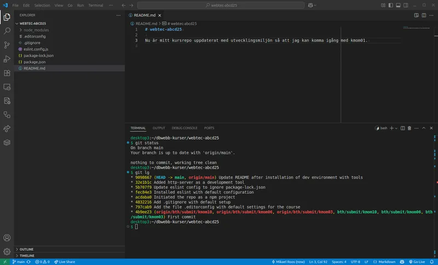Viewport: 438px width, 265px height.
Task: Kill the terminal with trash icon
Action: click(409, 128)
